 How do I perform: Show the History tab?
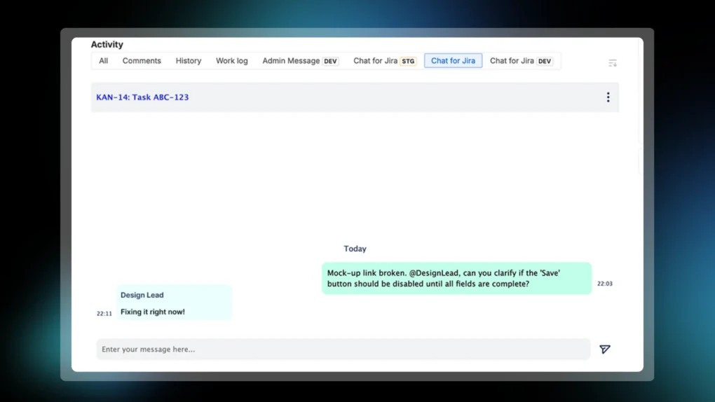189,61
